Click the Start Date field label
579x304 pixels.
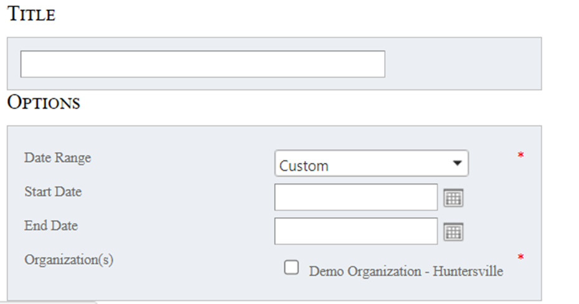(53, 191)
